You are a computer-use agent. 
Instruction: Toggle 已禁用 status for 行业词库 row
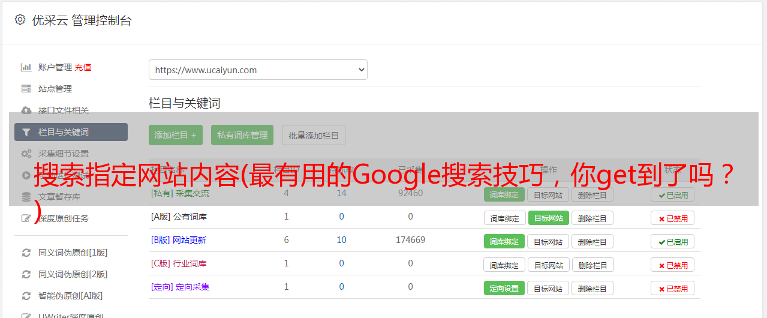point(673,265)
